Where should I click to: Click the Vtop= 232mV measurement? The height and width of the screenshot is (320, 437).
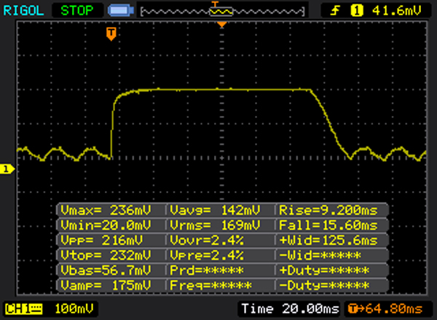[106, 255]
